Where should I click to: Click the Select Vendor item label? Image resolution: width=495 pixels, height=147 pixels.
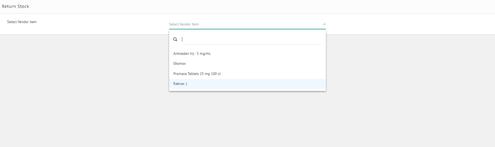(22, 22)
